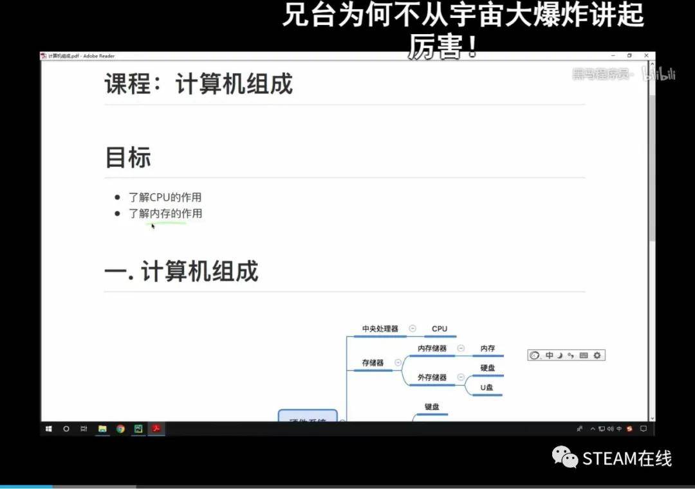This screenshot has height=489, width=695.
Task: Click the PDF icon in Adobe Reader title bar
Action: tap(44, 56)
